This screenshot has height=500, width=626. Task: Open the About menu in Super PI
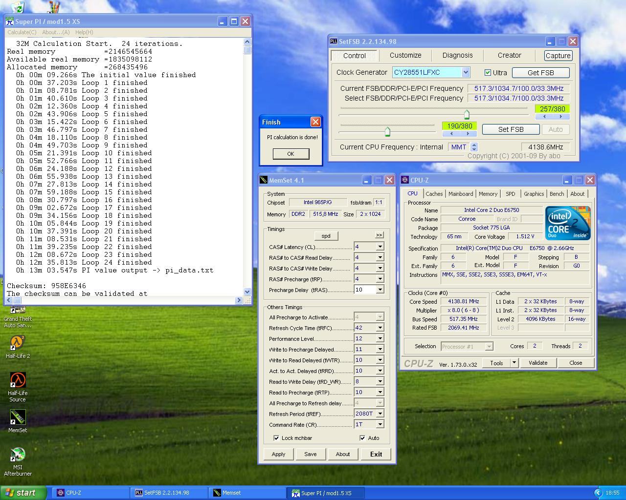56,32
